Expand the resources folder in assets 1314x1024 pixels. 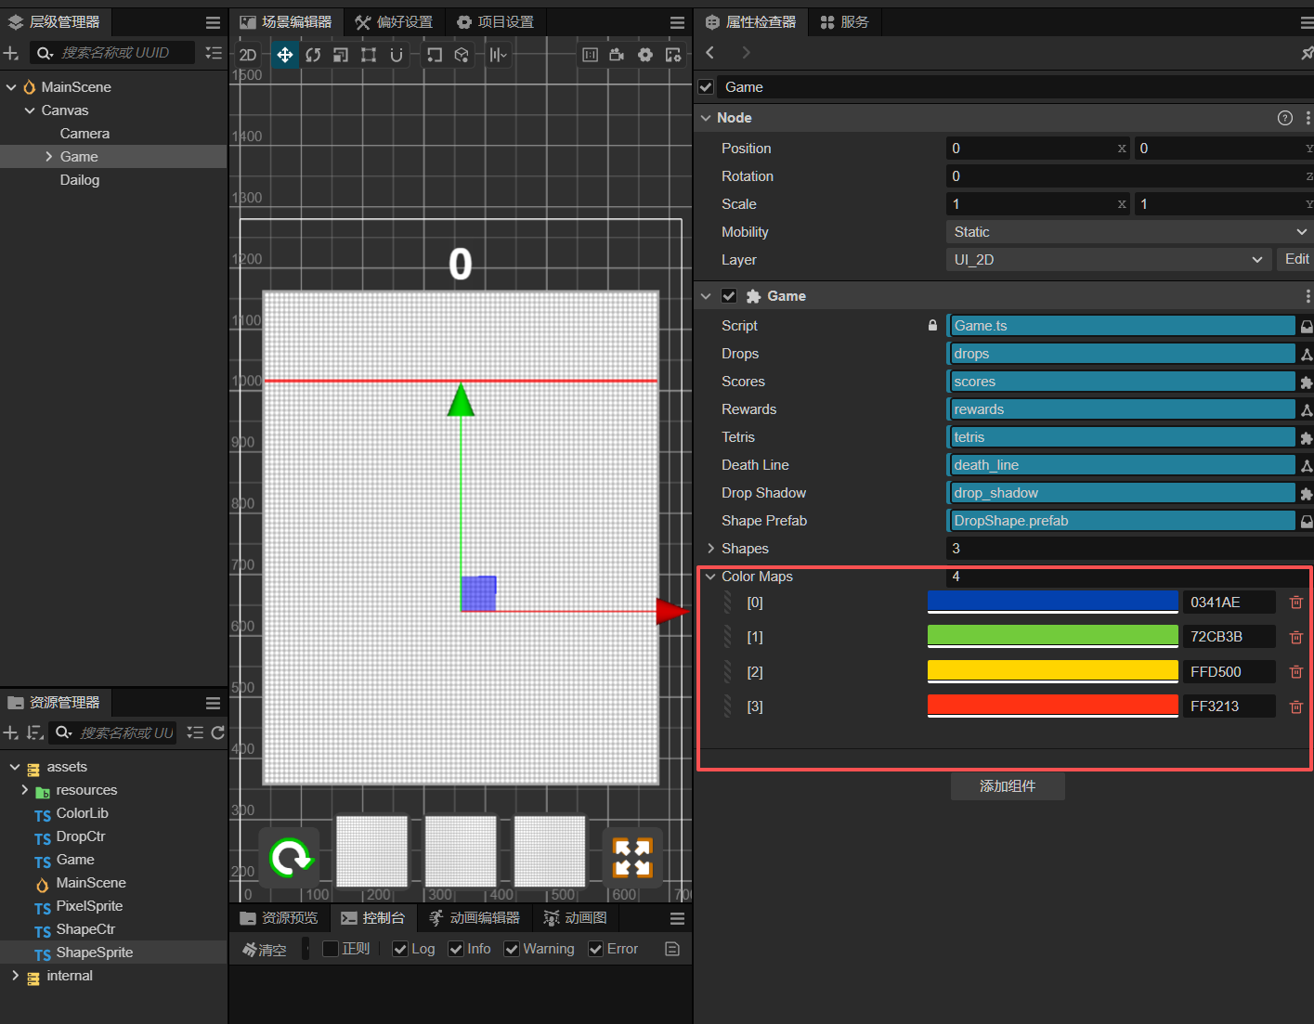(x=25, y=790)
